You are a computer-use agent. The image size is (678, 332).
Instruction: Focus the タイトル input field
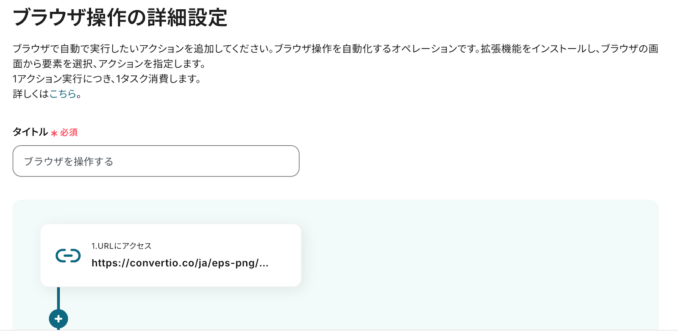pos(156,161)
